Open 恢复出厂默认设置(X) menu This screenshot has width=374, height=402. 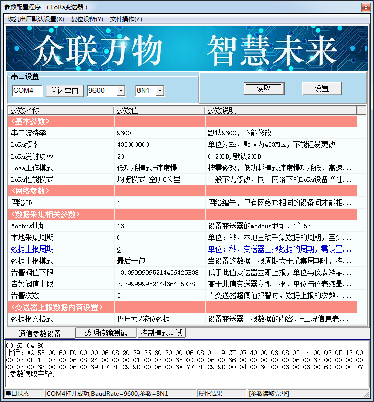36,19
